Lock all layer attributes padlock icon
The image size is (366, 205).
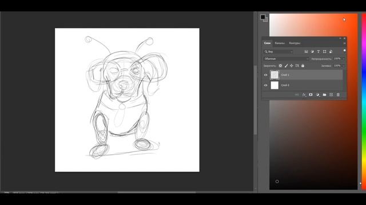(303, 66)
